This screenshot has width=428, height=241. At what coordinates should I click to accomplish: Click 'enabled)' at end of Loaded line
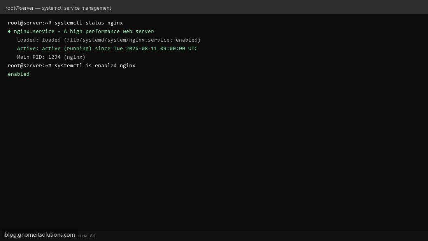point(188,40)
